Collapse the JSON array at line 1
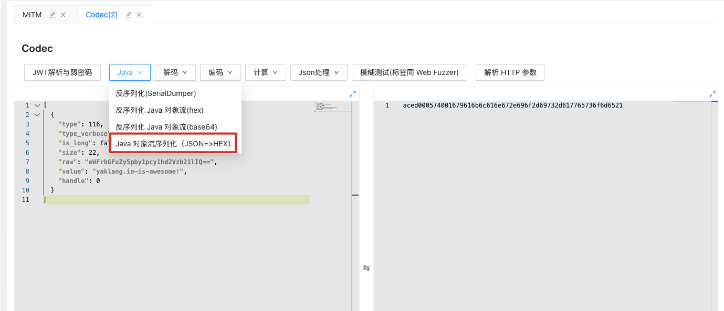724x311 pixels. (37, 105)
